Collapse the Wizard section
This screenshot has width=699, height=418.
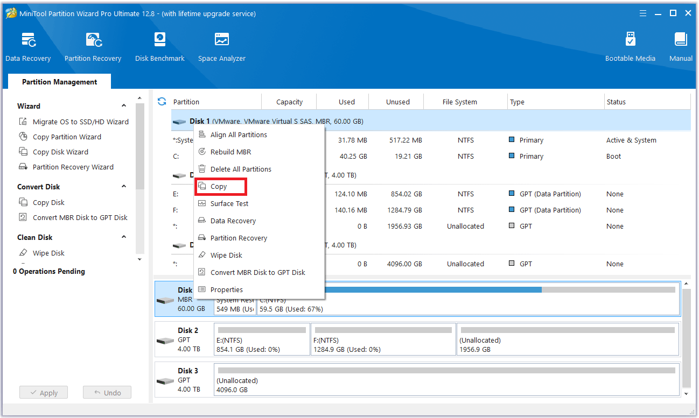pyautogui.click(x=124, y=106)
